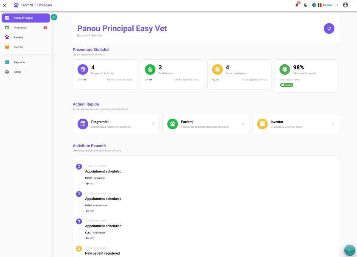
Task: Click the Rapoarte chart icon
Action: tap(7, 62)
